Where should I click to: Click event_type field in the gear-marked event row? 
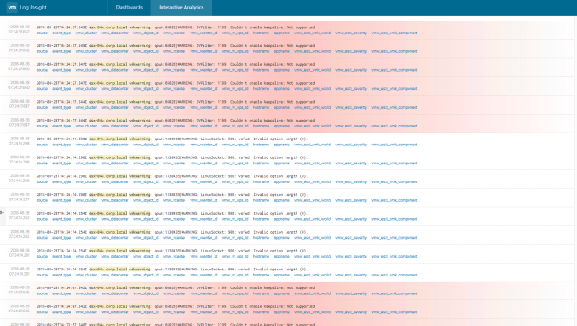(62, 219)
